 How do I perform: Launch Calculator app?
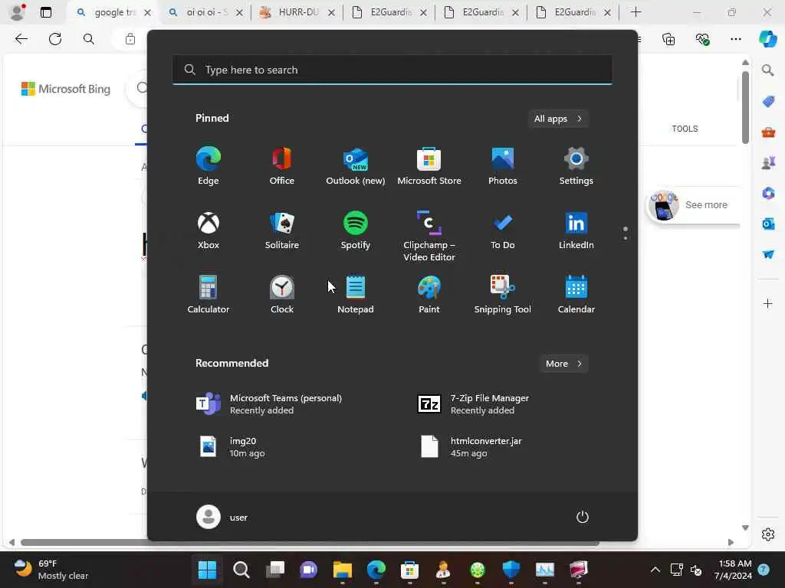pyautogui.click(x=209, y=295)
